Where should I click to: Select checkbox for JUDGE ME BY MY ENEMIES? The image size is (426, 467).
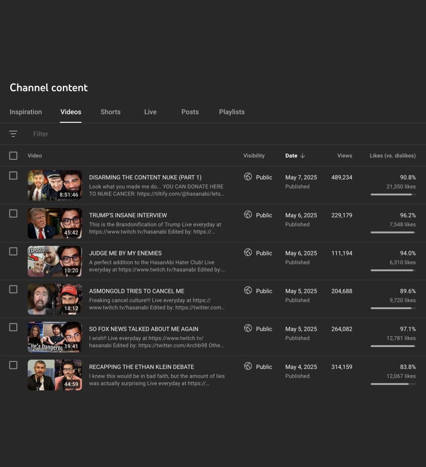point(13,251)
